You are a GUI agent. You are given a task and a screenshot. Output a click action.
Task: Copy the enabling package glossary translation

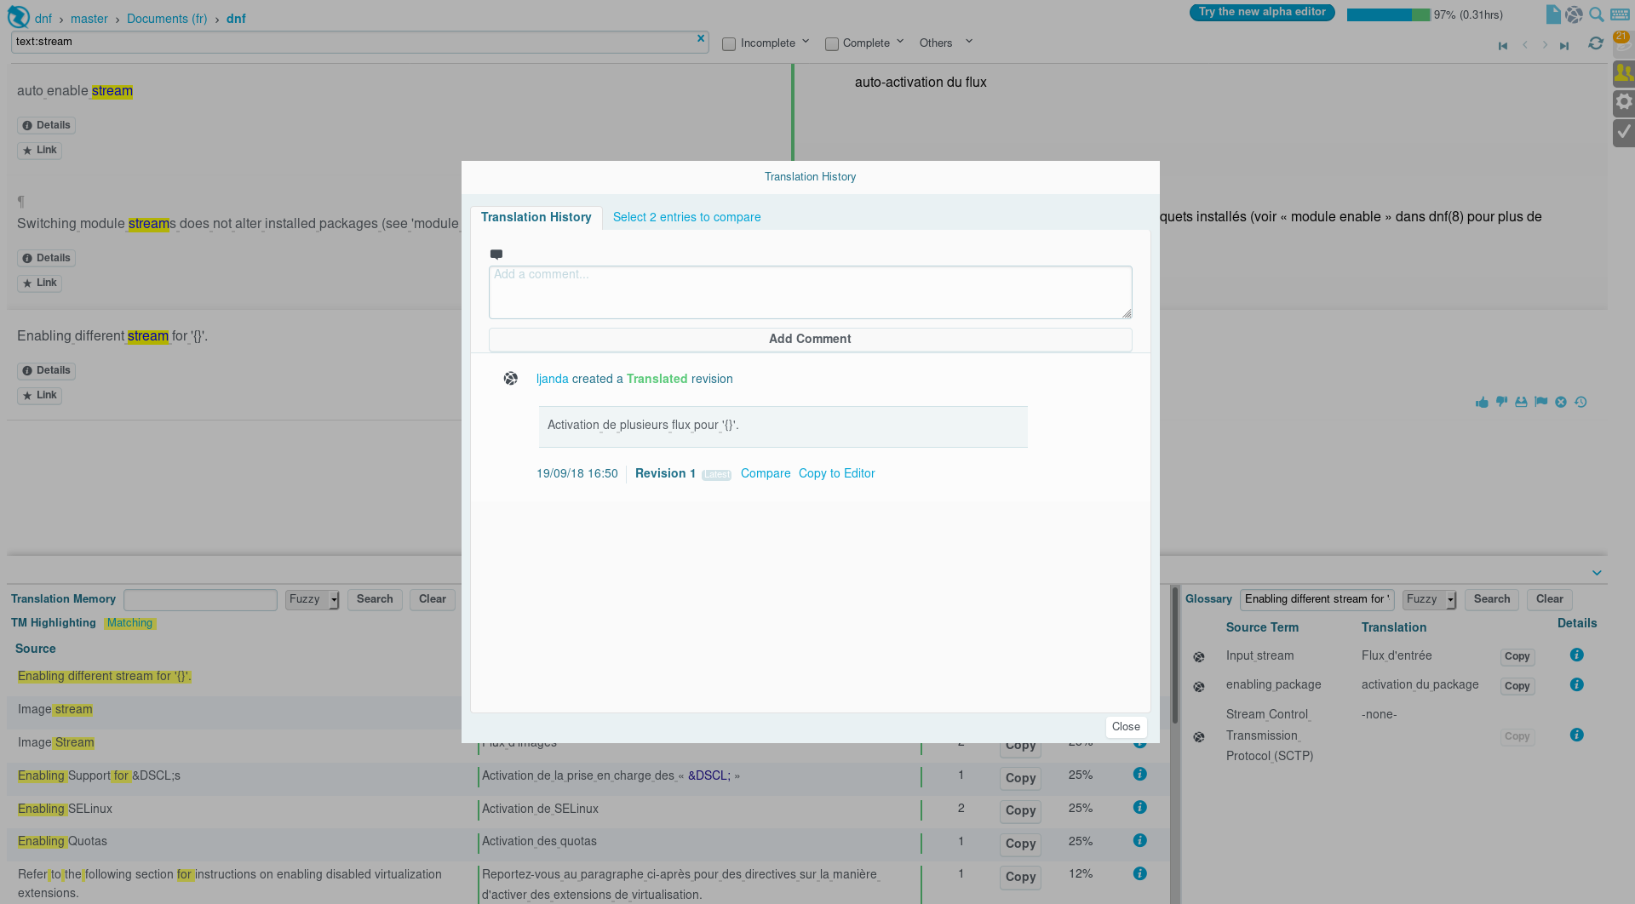[1517, 686]
